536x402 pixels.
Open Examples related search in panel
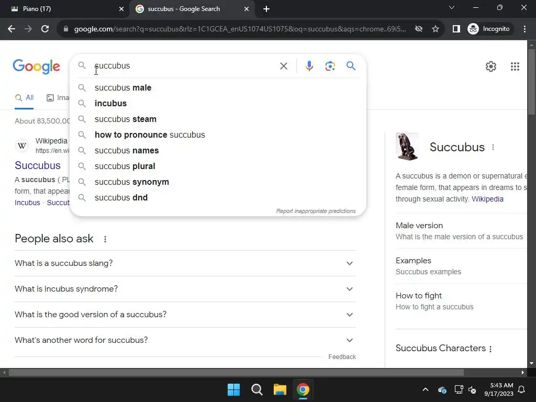[461, 266]
